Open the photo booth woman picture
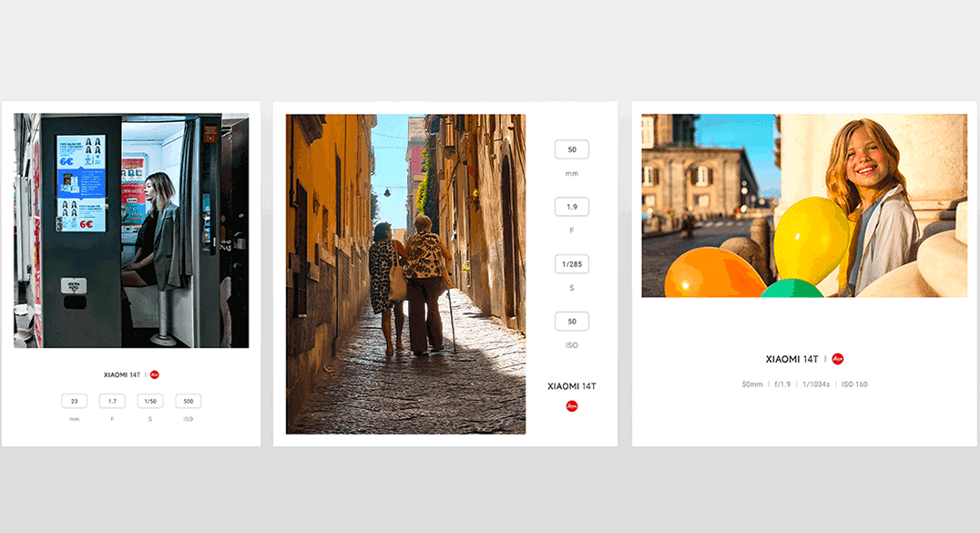The image size is (980, 533). (x=131, y=231)
